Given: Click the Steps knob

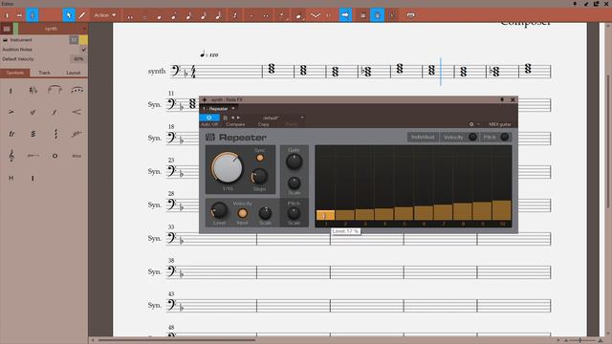Looking at the screenshot, I should (259, 176).
